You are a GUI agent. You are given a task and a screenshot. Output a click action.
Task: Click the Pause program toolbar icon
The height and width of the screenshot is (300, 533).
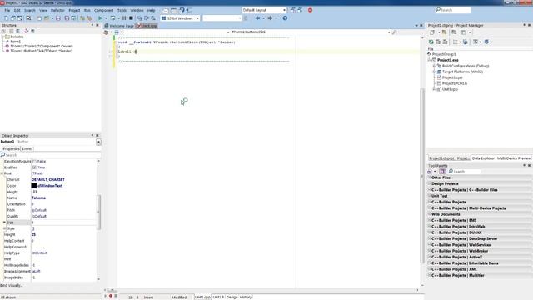(124, 18)
